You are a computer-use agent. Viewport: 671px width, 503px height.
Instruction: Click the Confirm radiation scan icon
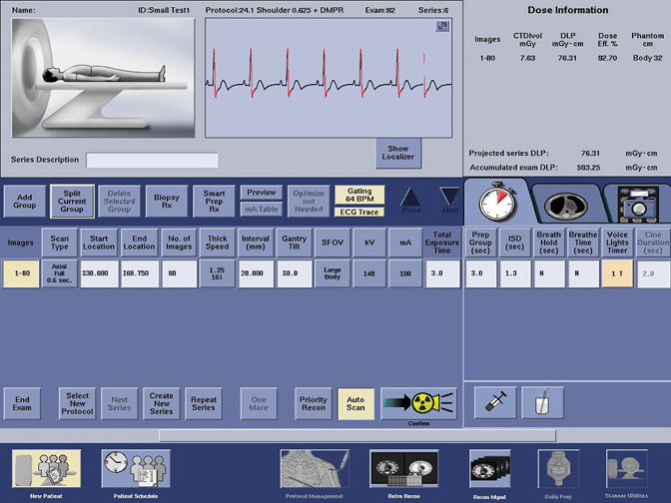pos(418,402)
